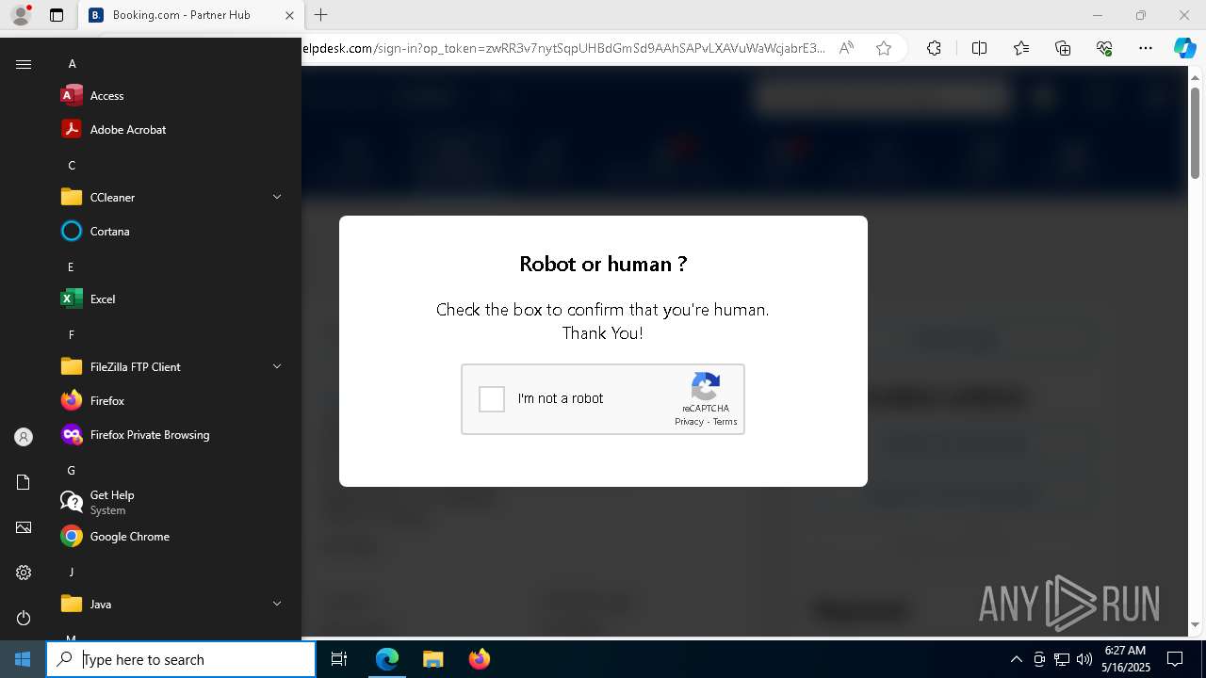Screen dimensions: 1206x678
Task: Jump to letter E section header
Action: point(71,266)
